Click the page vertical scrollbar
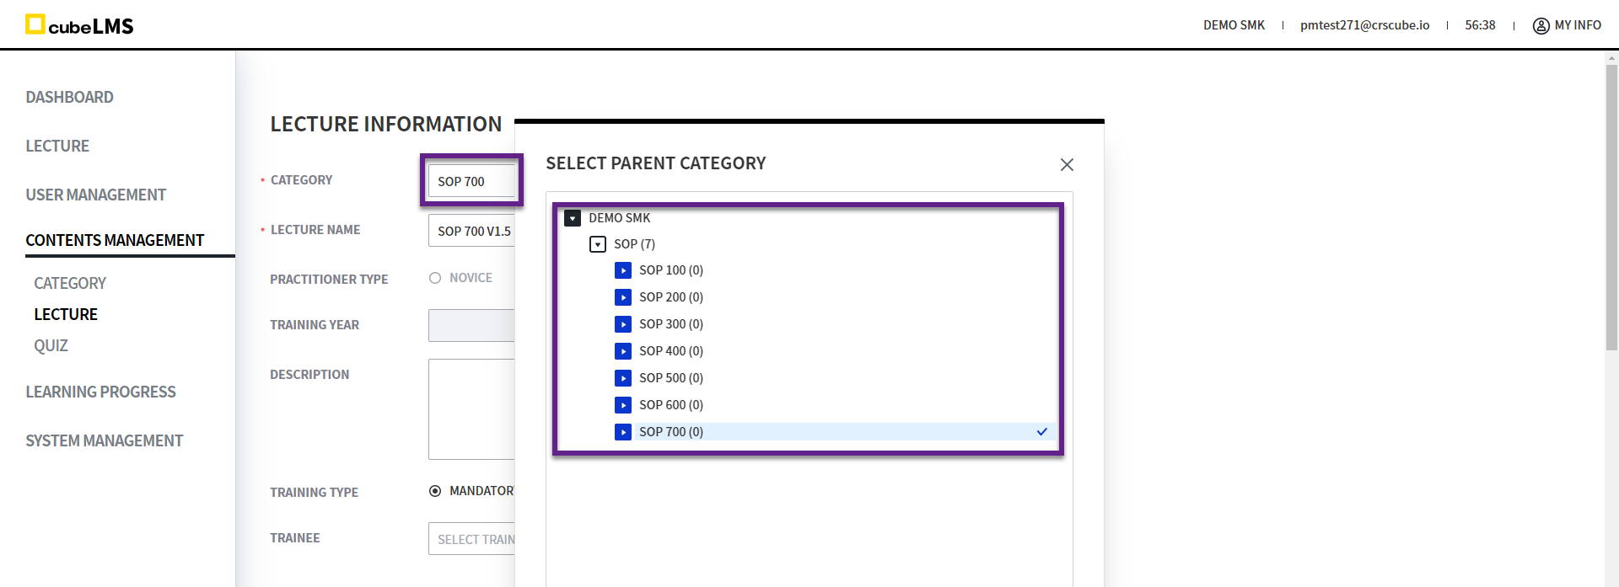1619x587 pixels. click(x=1611, y=211)
